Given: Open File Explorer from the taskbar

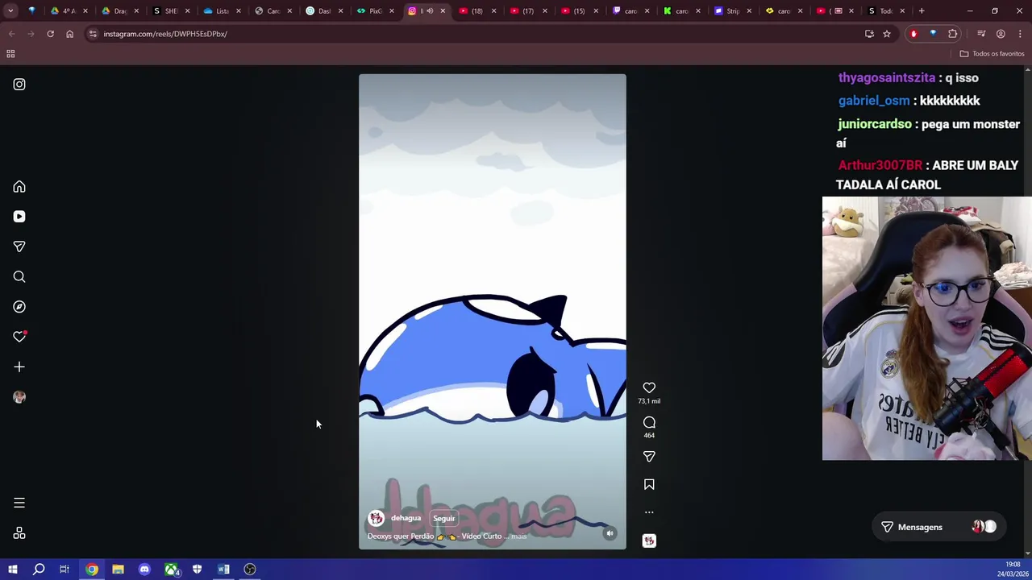Looking at the screenshot, I should 118,570.
